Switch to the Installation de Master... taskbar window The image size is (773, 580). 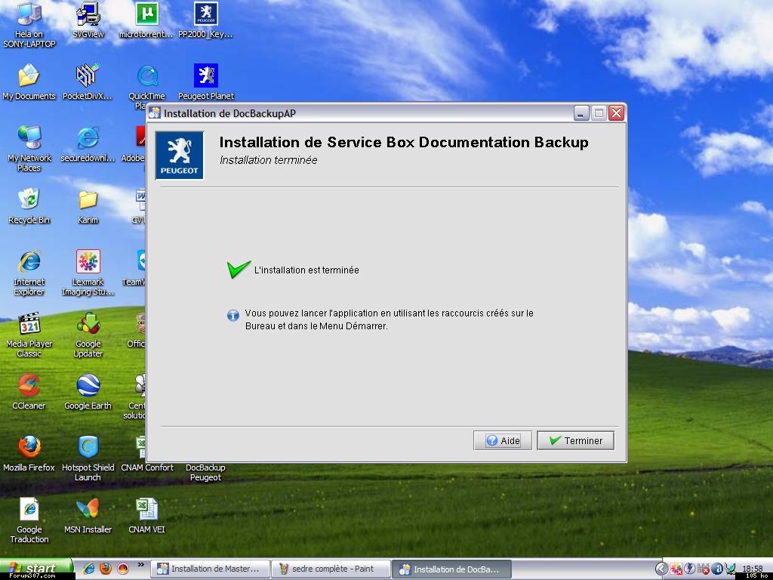(210, 569)
